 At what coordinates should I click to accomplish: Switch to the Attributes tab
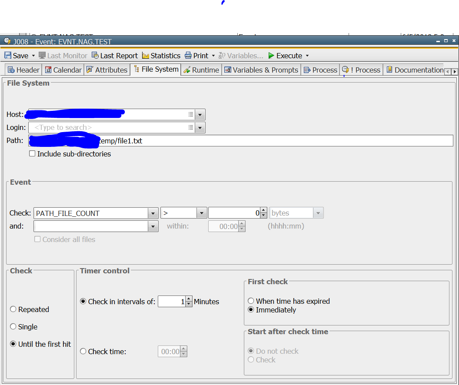pyautogui.click(x=107, y=70)
